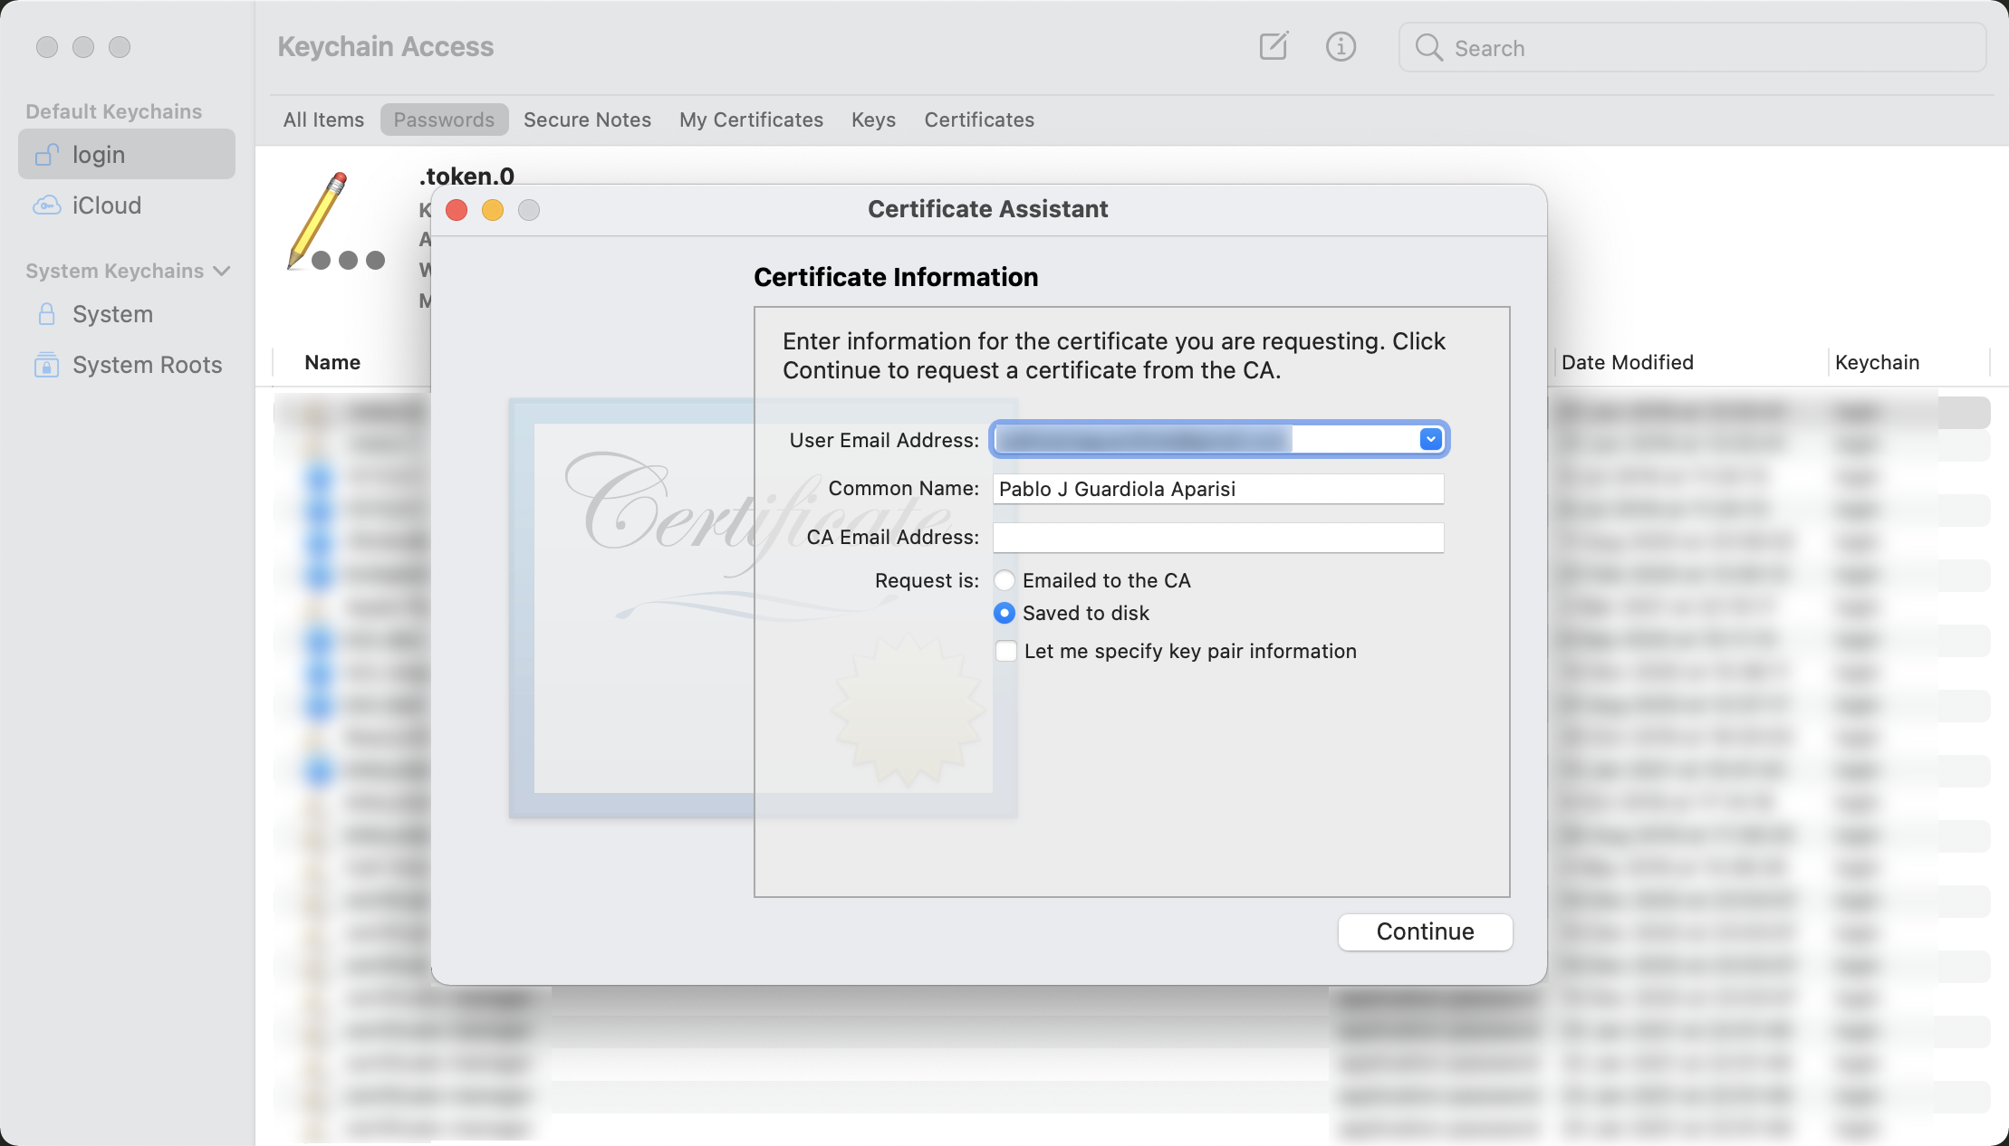This screenshot has width=2009, height=1146.
Task: Click the search magnifier icon
Action: pyautogui.click(x=1428, y=47)
